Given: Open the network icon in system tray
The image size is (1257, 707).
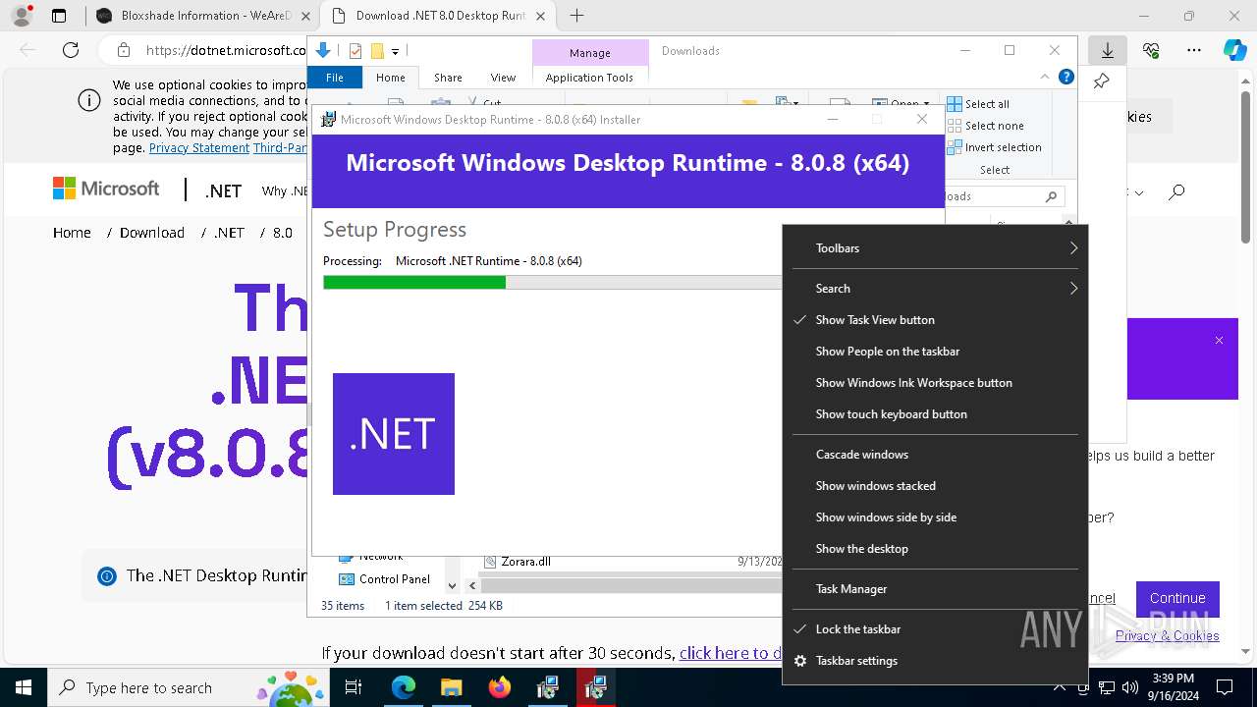Looking at the screenshot, I should click(x=1107, y=687).
